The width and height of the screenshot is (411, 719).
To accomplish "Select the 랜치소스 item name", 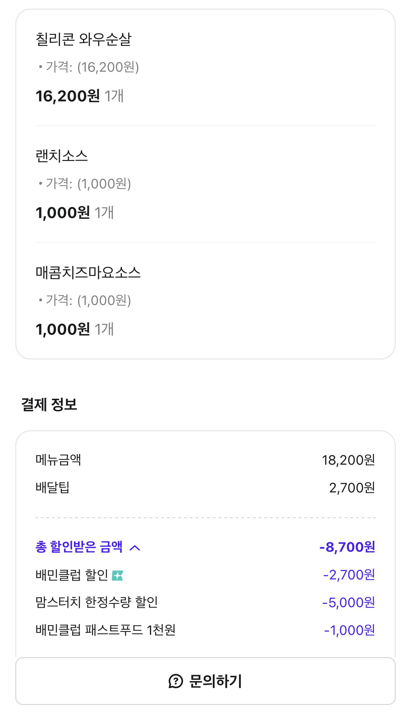I will (61, 156).
